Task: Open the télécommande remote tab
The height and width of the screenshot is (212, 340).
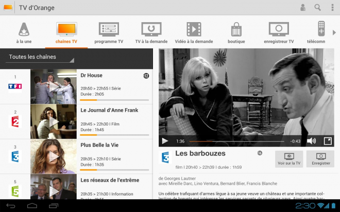Action: [316, 33]
